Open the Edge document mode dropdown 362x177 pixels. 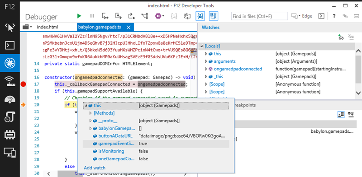click(302, 16)
